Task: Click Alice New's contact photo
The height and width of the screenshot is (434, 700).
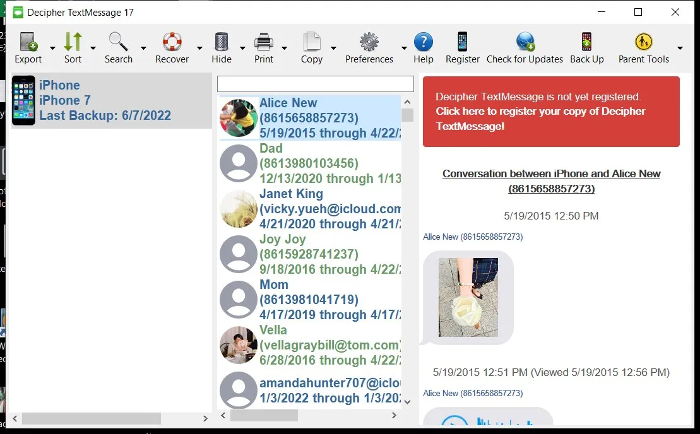Action: [239, 118]
